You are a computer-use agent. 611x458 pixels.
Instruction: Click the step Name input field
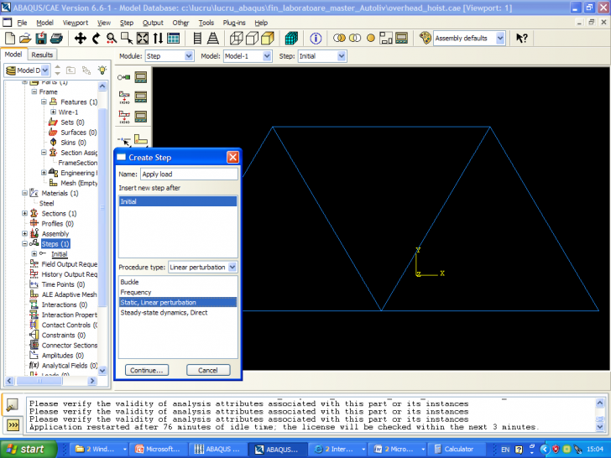point(187,174)
